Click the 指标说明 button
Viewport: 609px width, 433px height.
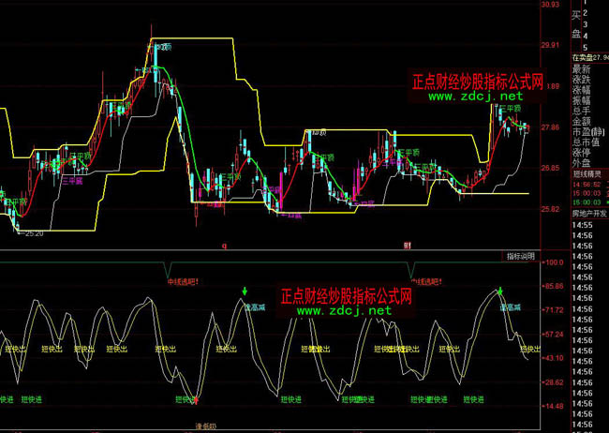(520, 255)
